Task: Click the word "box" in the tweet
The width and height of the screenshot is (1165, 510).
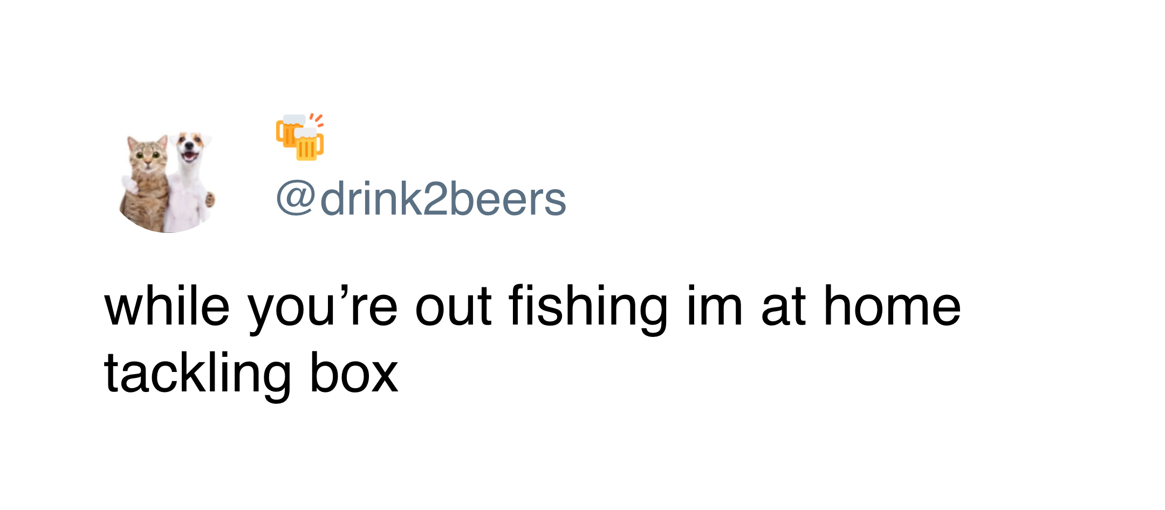Action: pyautogui.click(x=354, y=374)
